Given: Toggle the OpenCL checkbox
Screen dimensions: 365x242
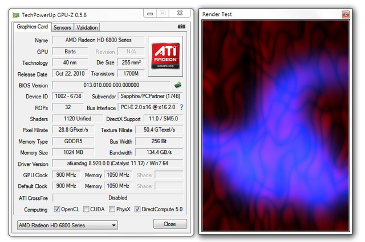Looking at the screenshot, I should click(57, 209).
